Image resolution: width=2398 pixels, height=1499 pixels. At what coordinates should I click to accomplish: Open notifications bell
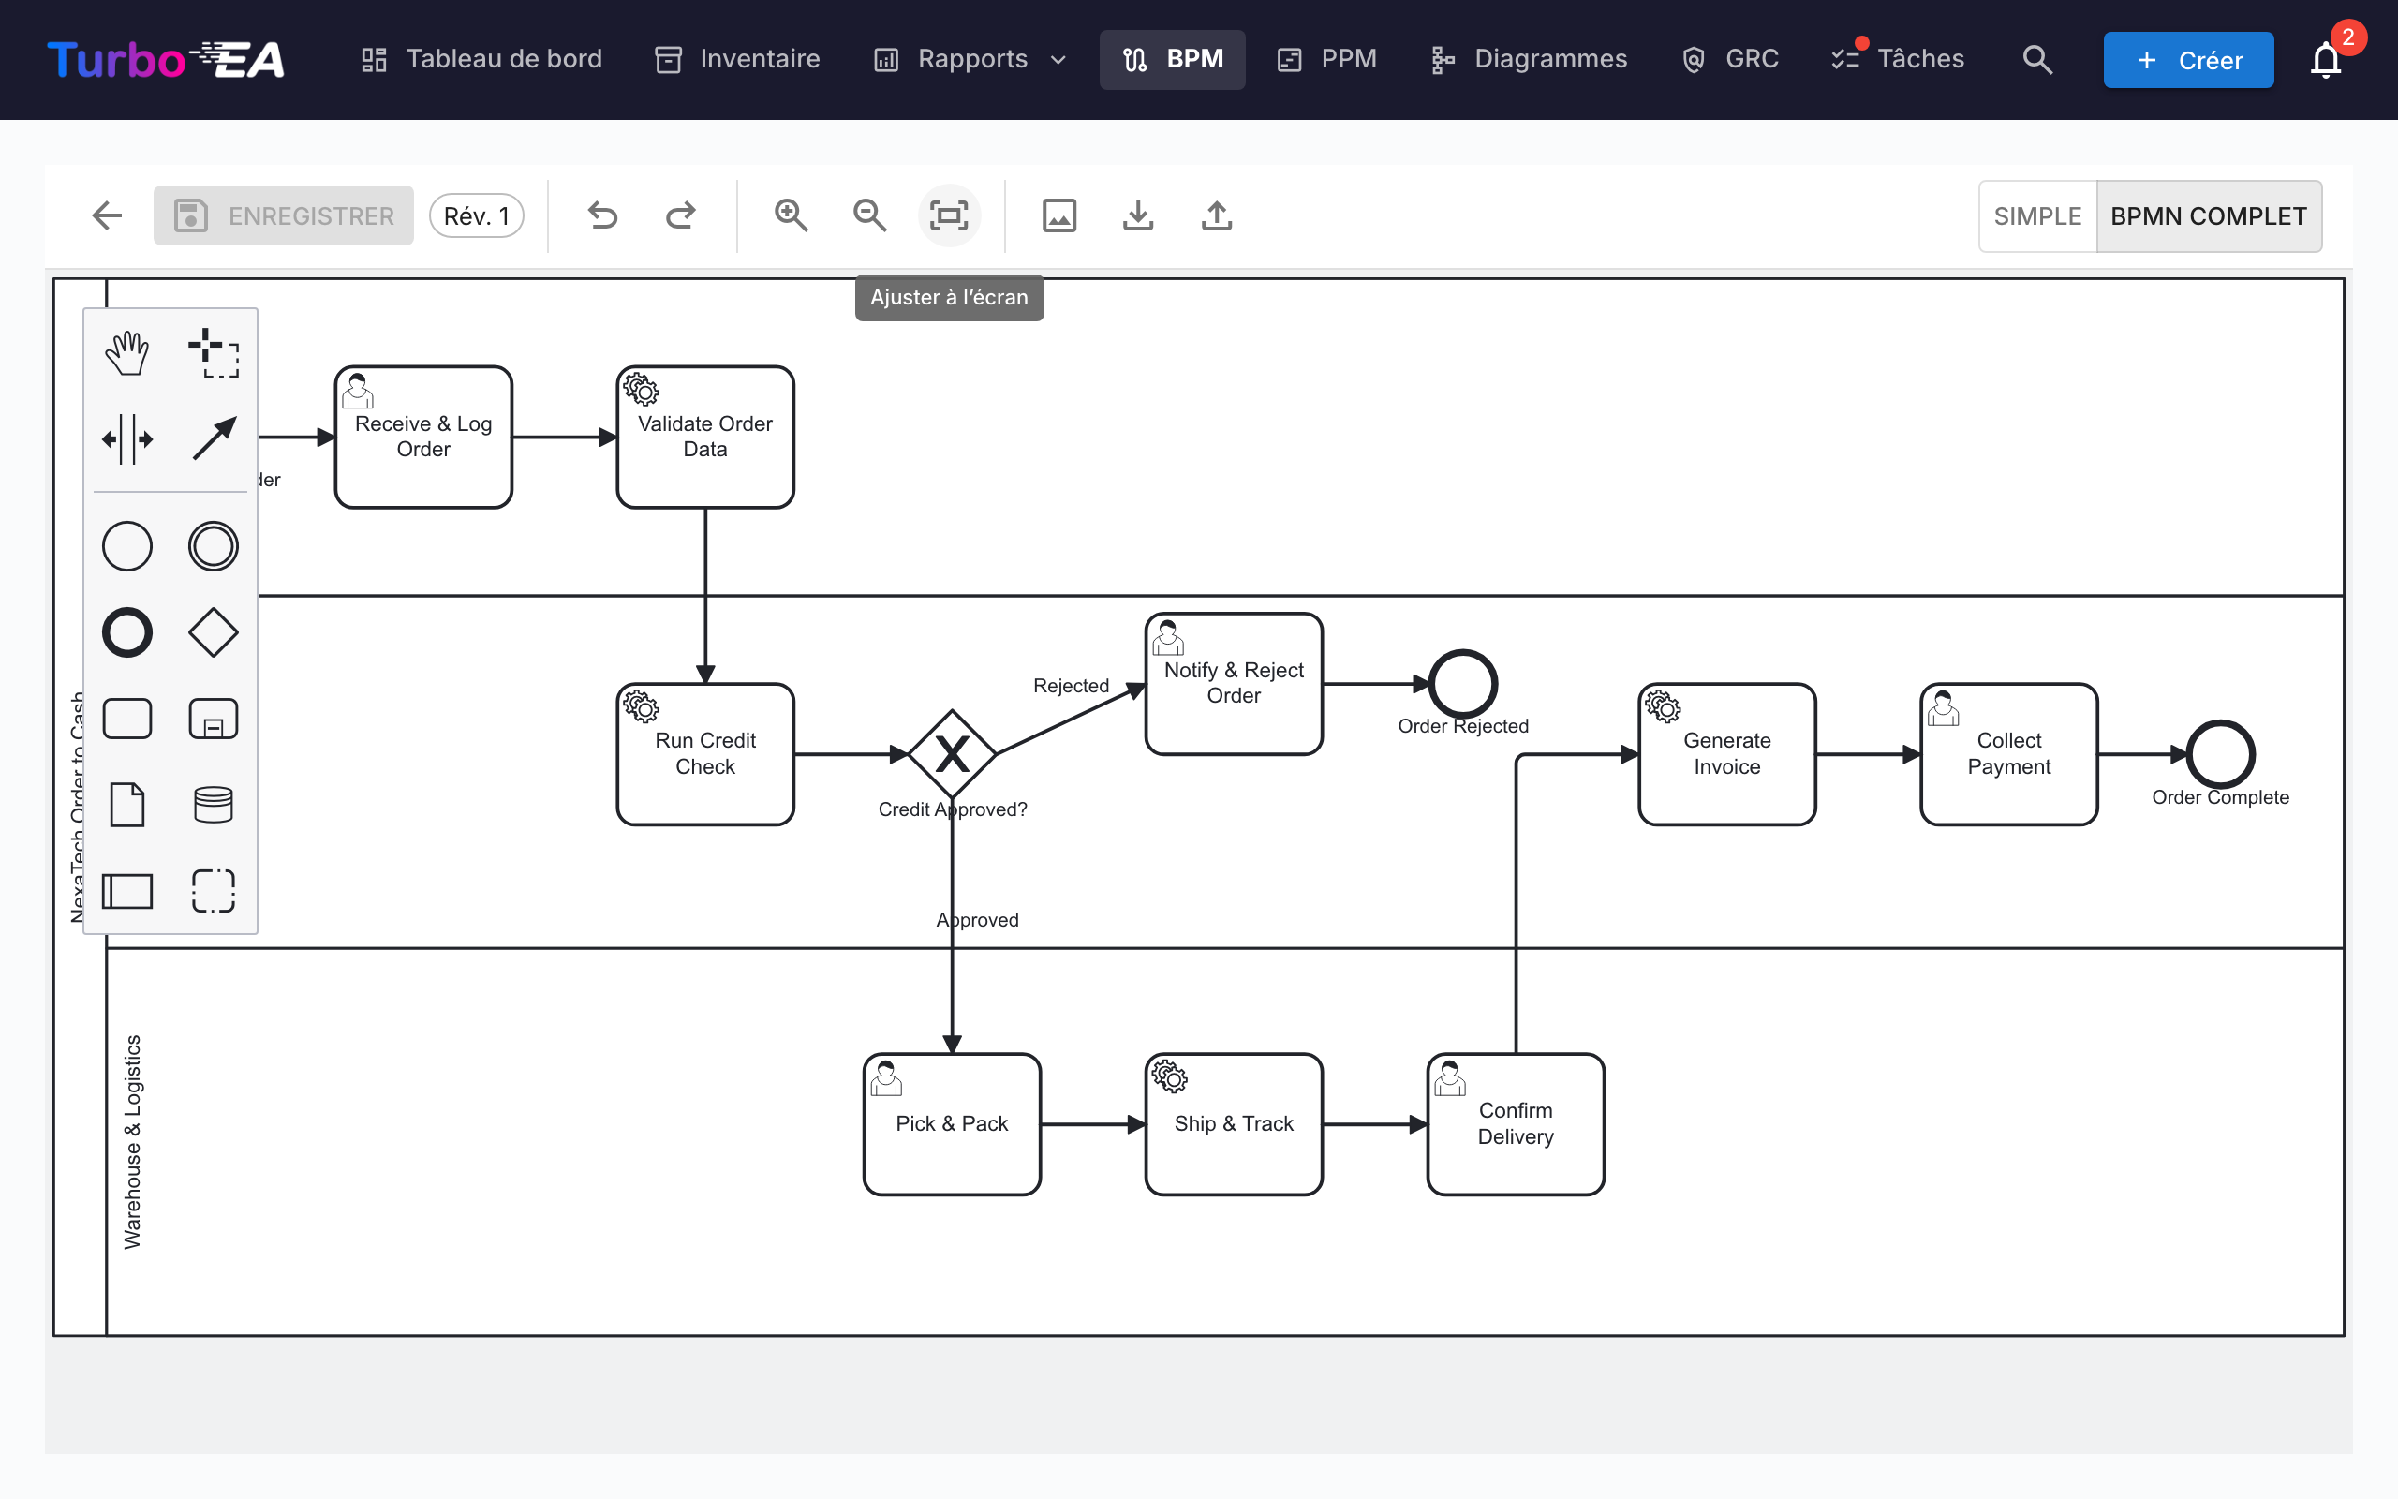[2326, 61]
